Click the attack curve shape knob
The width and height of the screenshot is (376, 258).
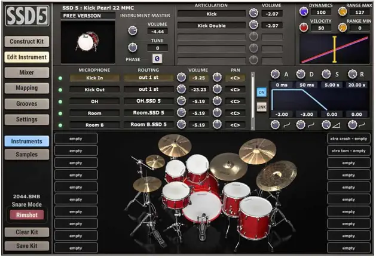pos(275,125)
